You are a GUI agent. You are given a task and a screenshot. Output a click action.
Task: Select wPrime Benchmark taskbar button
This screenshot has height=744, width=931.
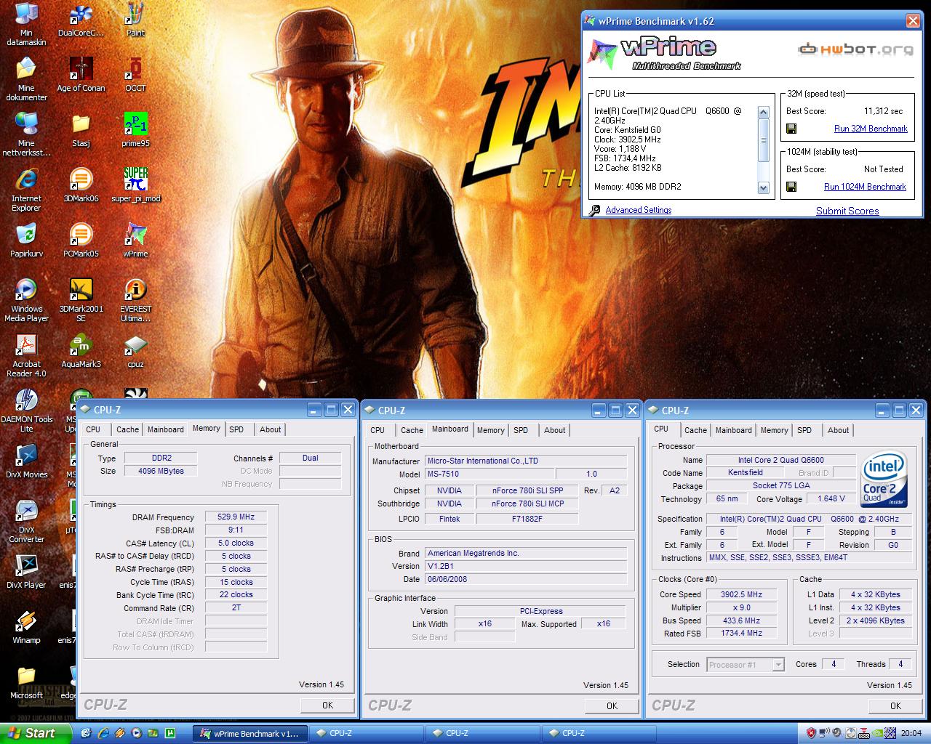(x=249, y=734)
